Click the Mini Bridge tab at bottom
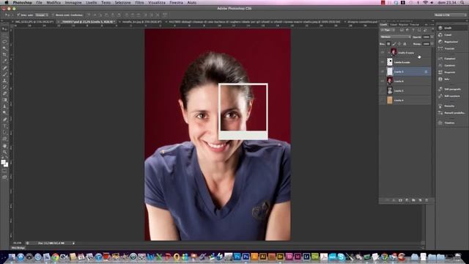 coord(18,248)
